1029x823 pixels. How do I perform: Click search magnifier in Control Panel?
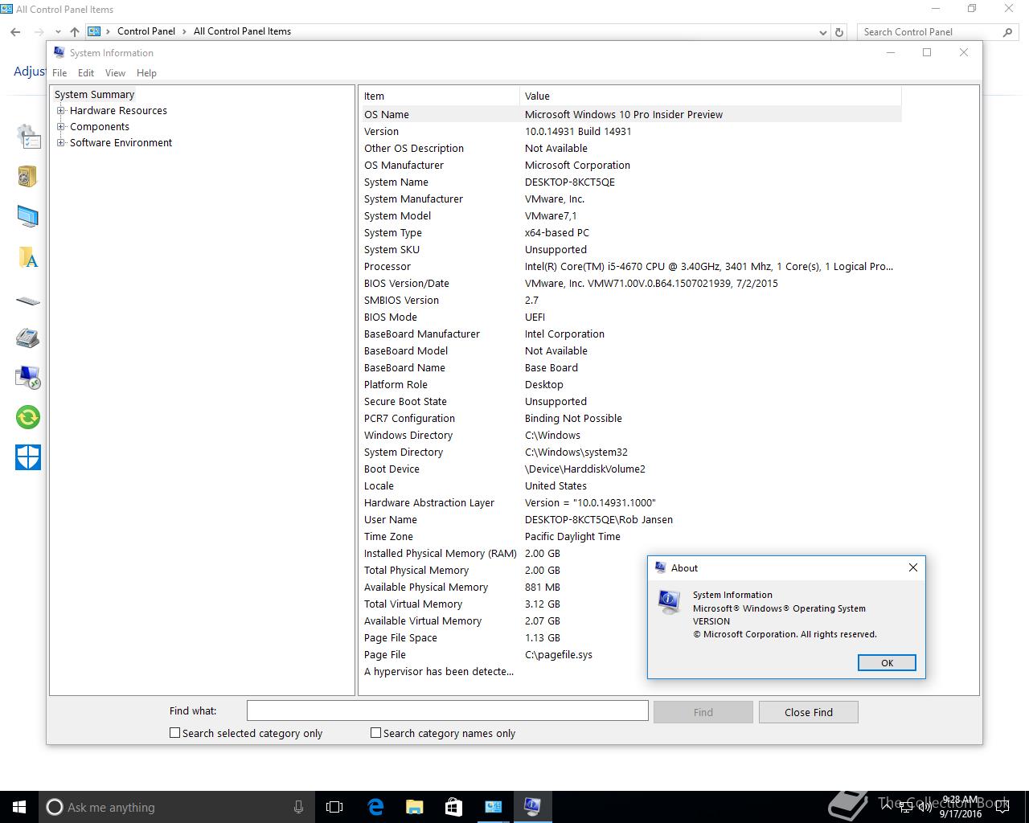1007,32
